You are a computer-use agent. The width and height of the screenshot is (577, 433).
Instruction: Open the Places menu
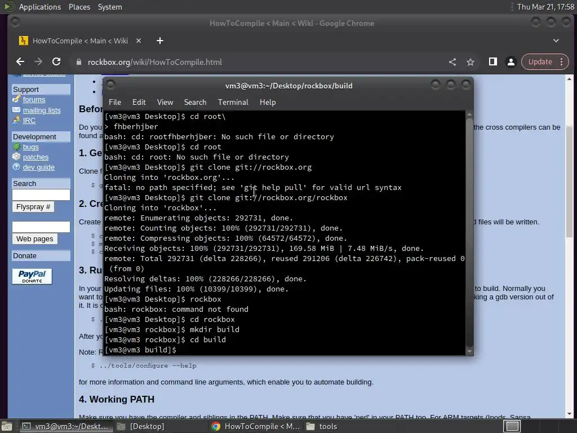[x=79, y=7]
